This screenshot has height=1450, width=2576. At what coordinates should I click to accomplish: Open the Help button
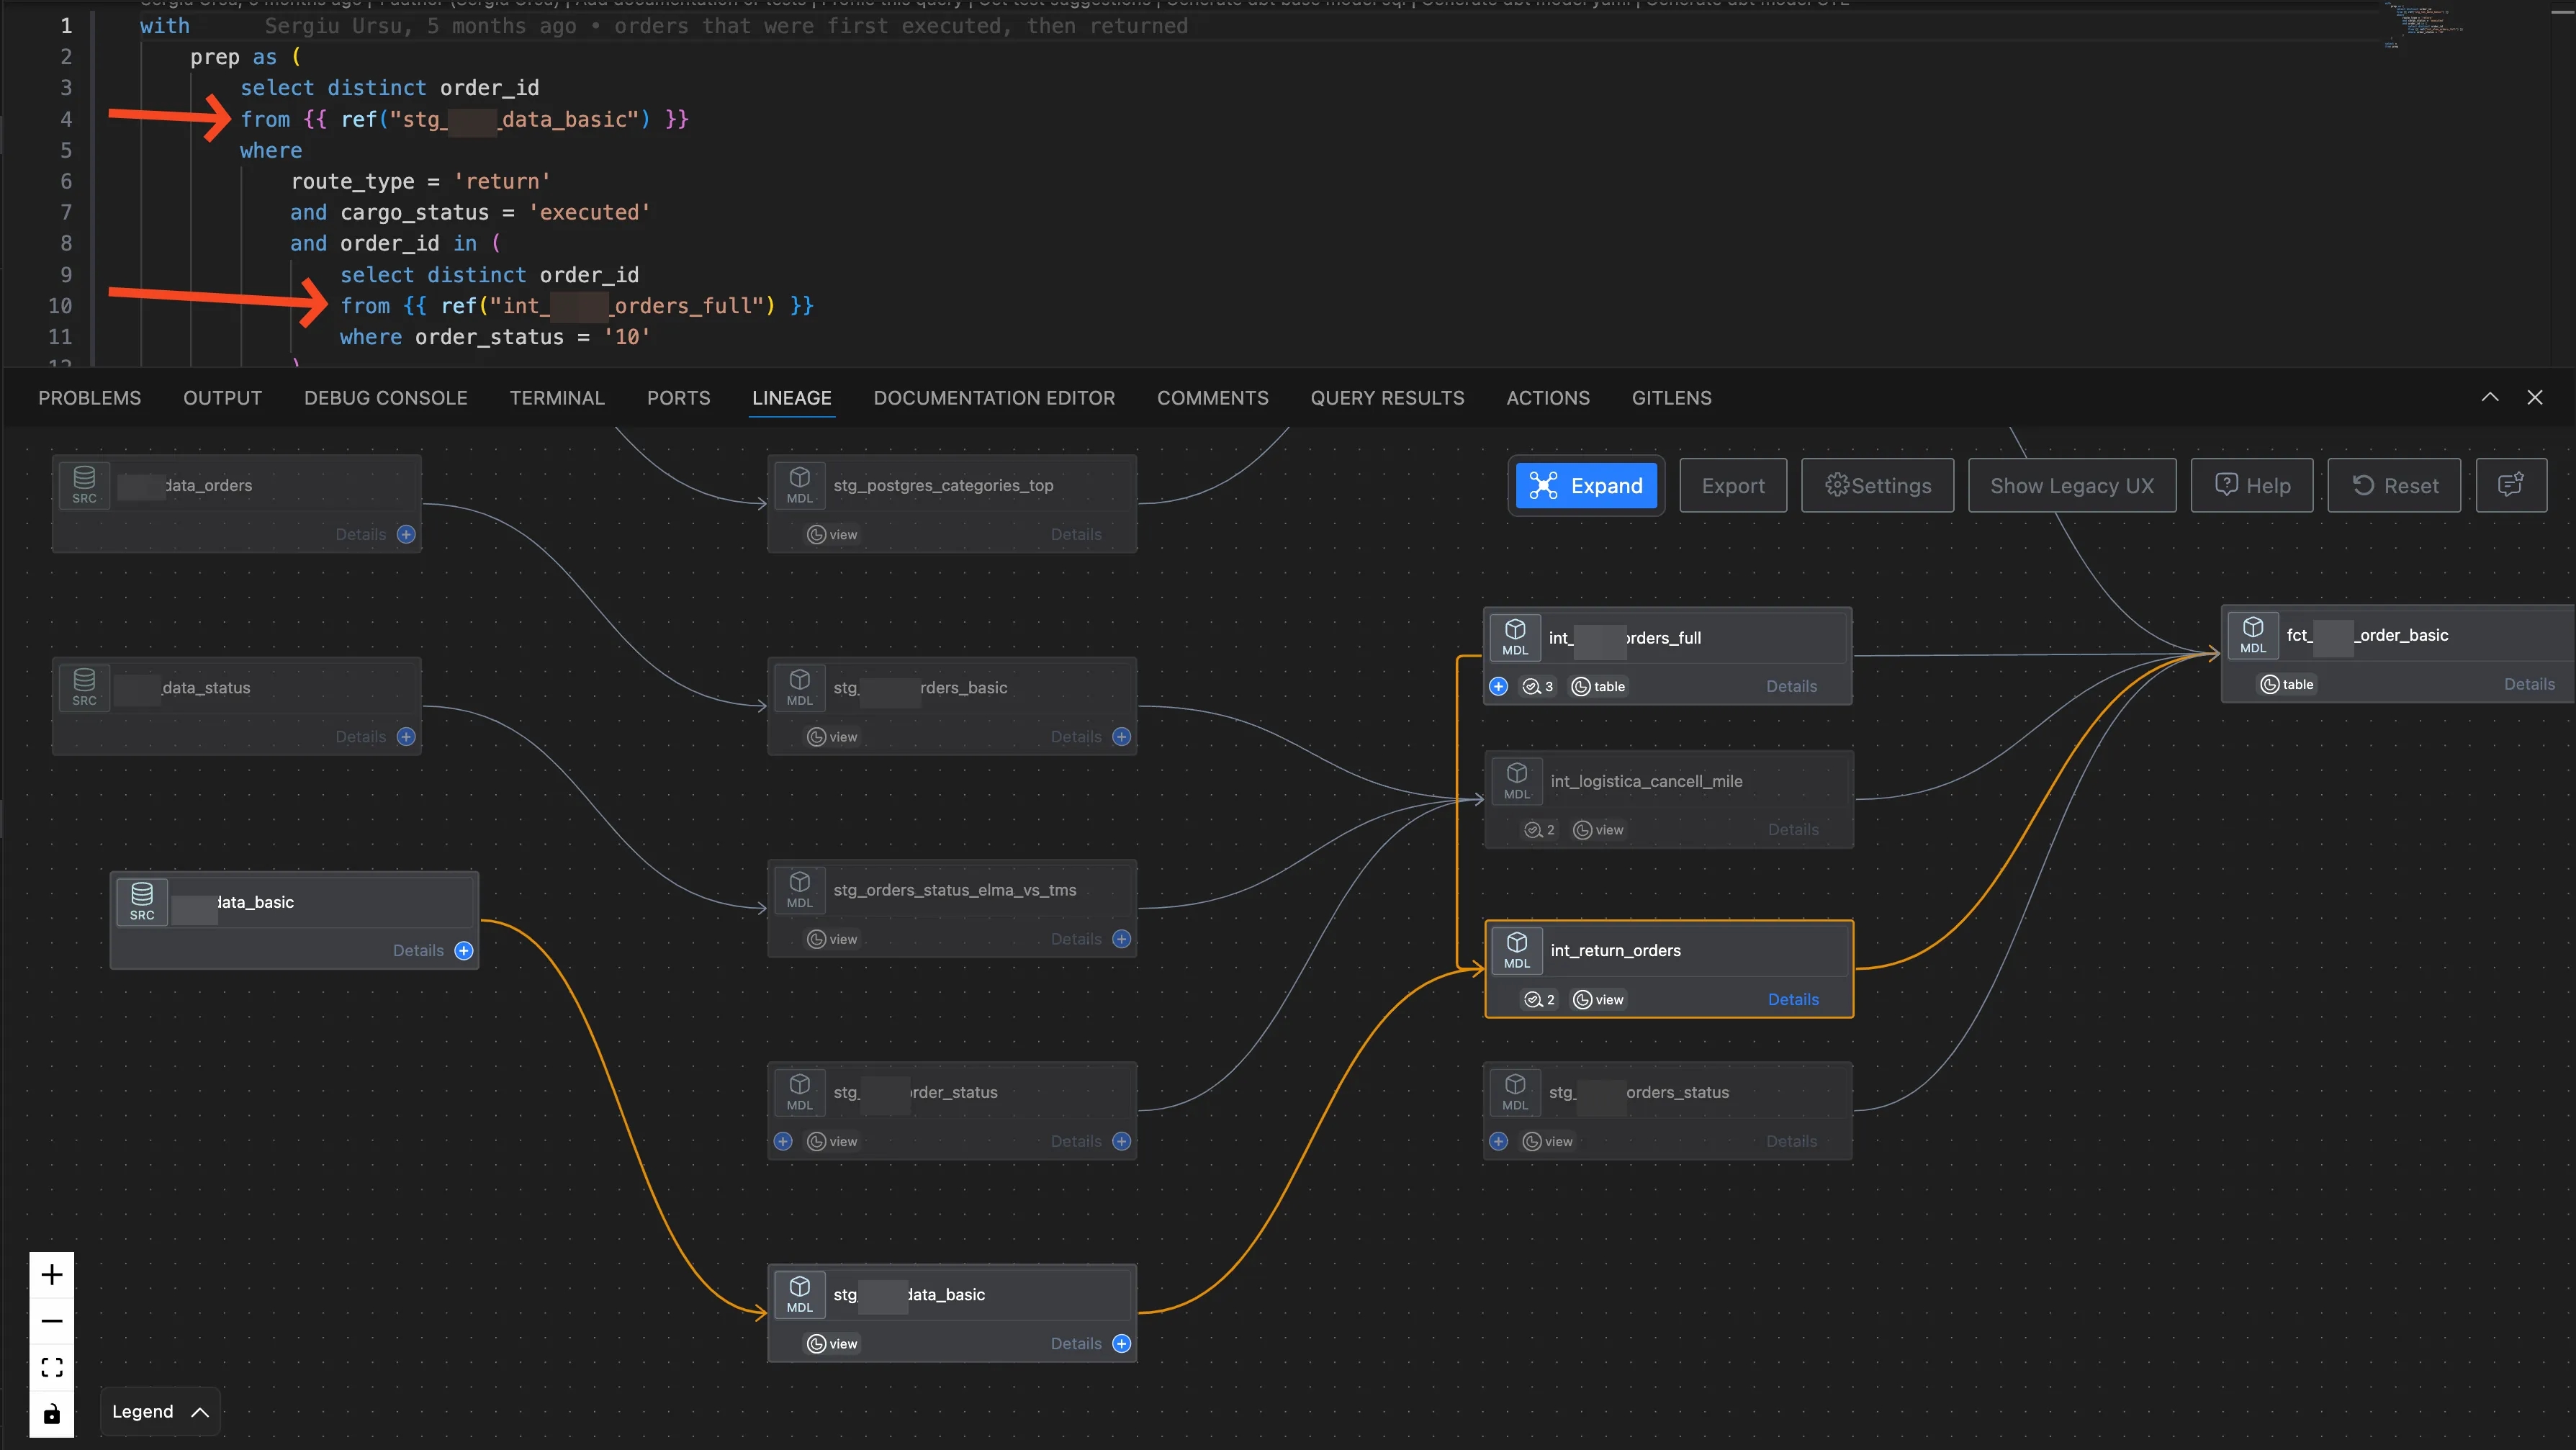[2252, 486]
